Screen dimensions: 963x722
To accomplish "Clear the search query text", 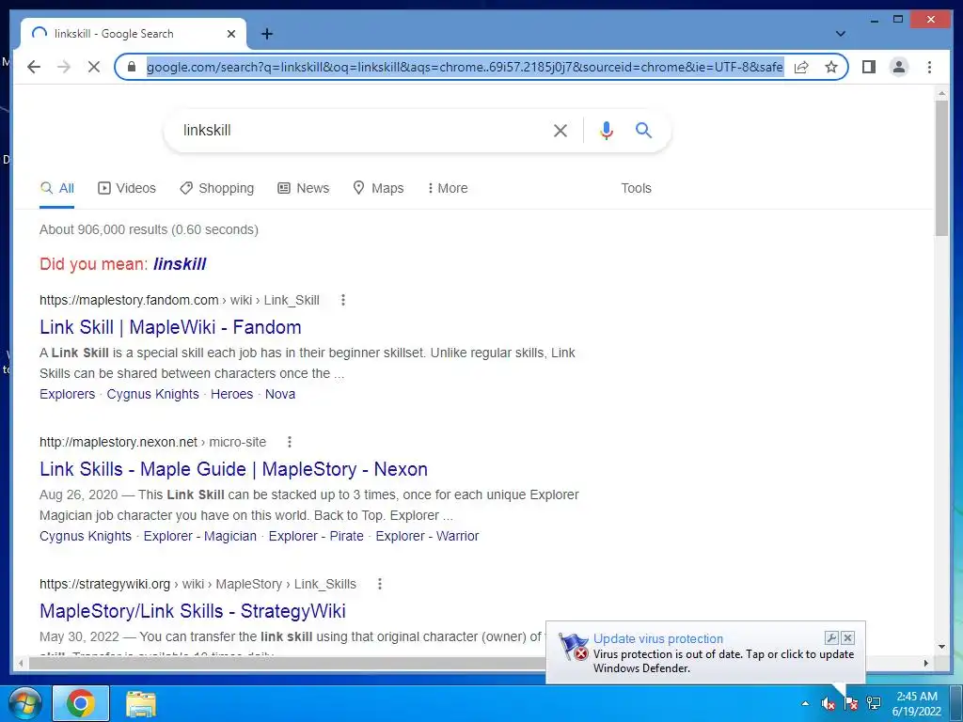I will (x=560, y=130).
